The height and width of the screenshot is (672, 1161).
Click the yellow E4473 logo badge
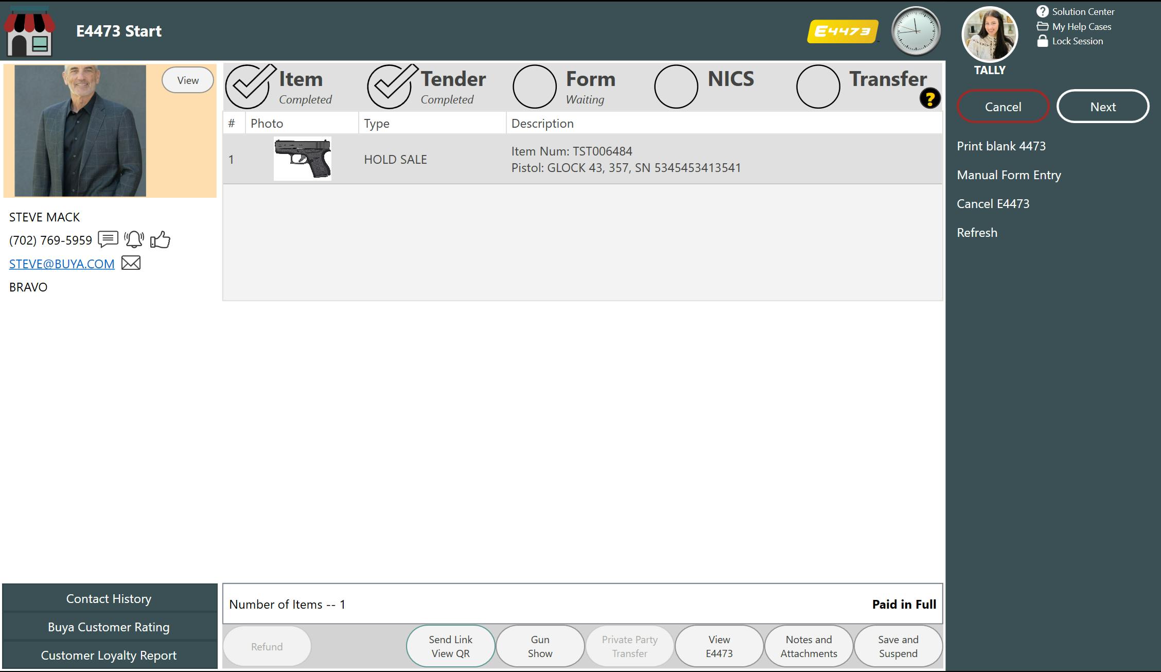(x=843, y=32)
